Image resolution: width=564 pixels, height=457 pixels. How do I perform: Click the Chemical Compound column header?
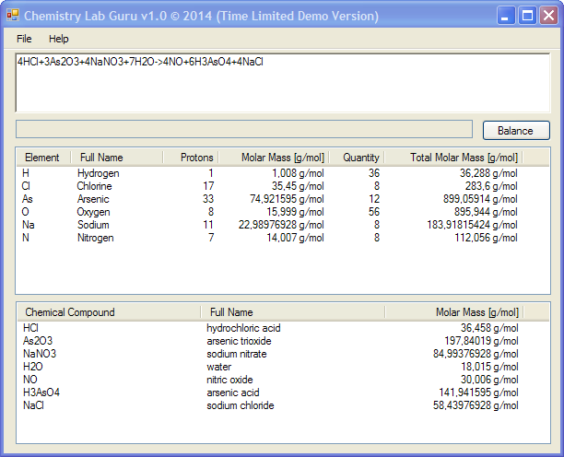[70, 312]
